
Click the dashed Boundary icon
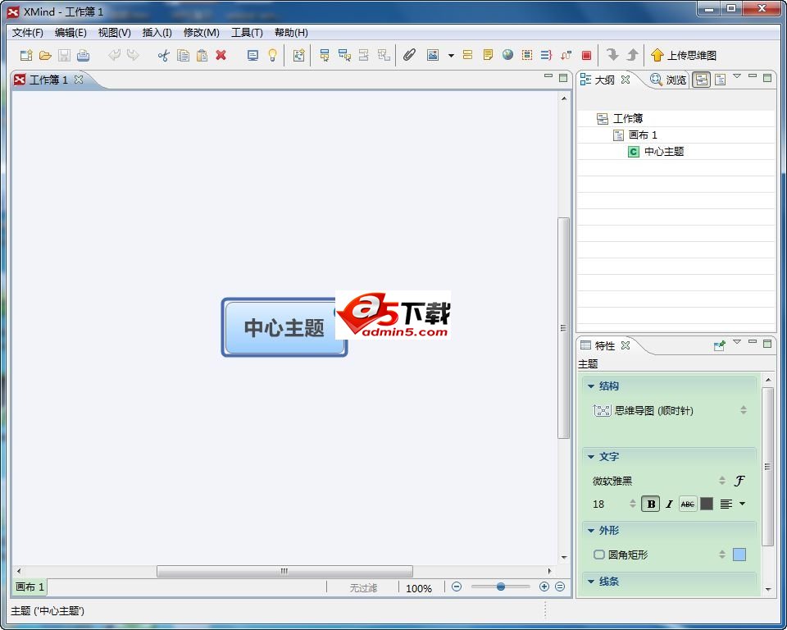click(x=527, y=55)
